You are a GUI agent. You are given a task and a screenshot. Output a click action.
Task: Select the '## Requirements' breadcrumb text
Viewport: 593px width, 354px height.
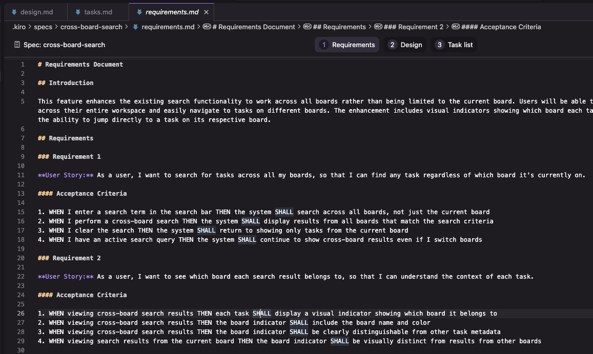[339, 27]
